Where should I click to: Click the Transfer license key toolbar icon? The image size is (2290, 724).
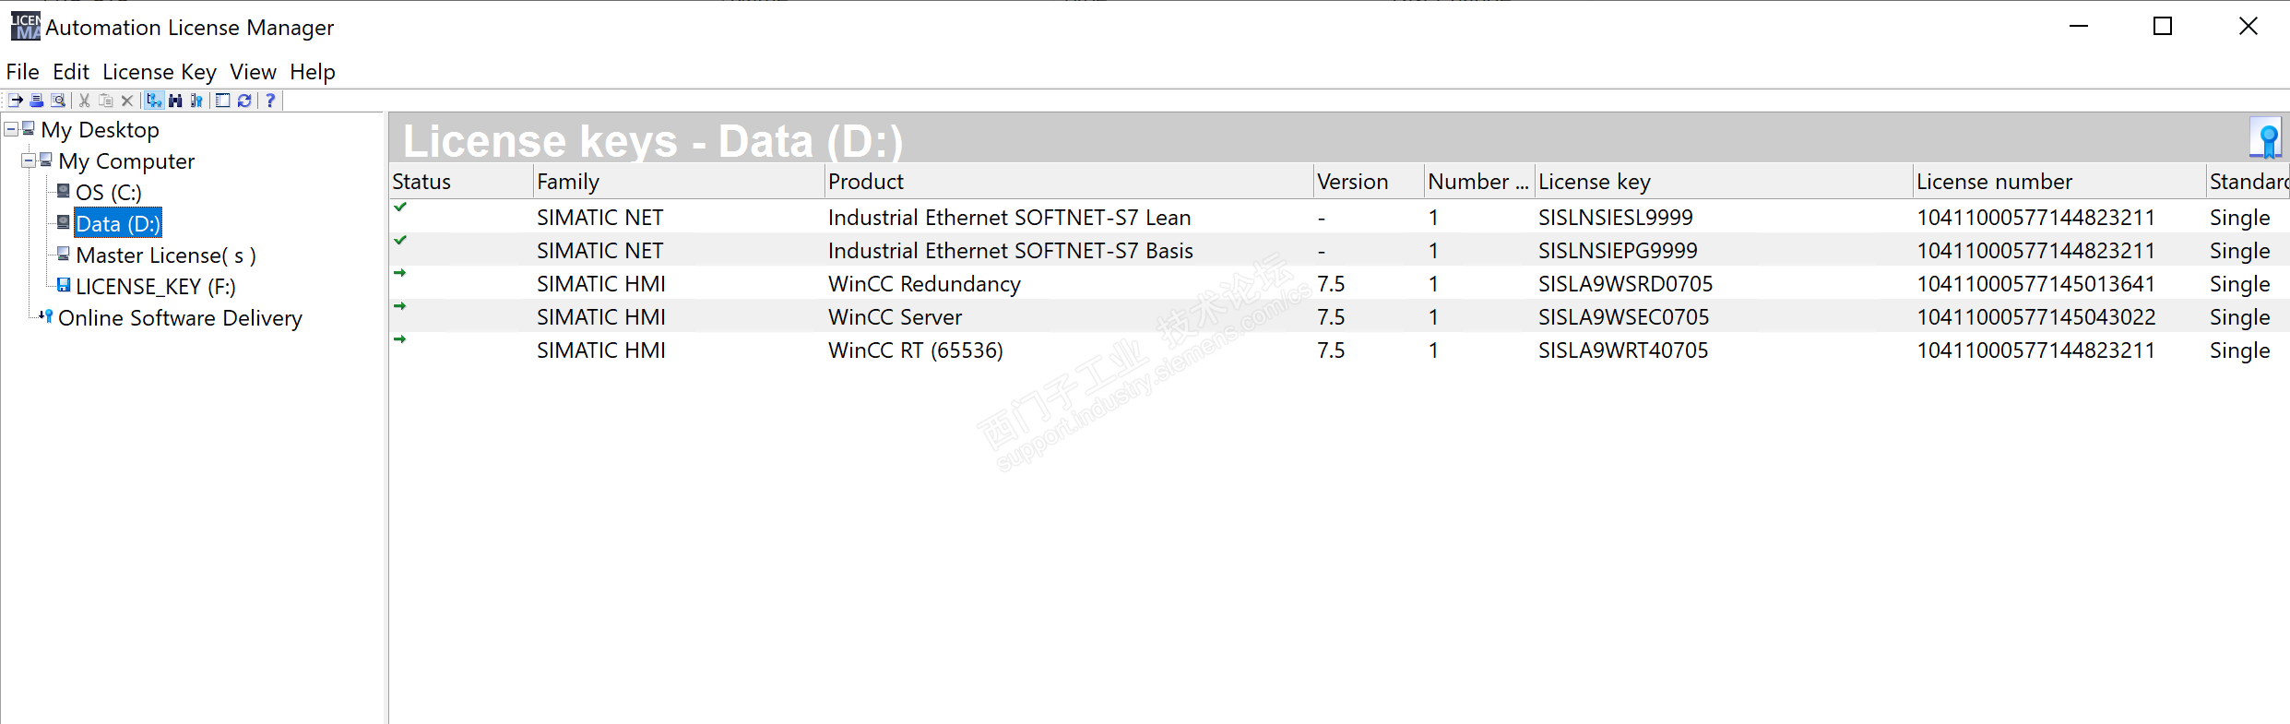[16, 101]
